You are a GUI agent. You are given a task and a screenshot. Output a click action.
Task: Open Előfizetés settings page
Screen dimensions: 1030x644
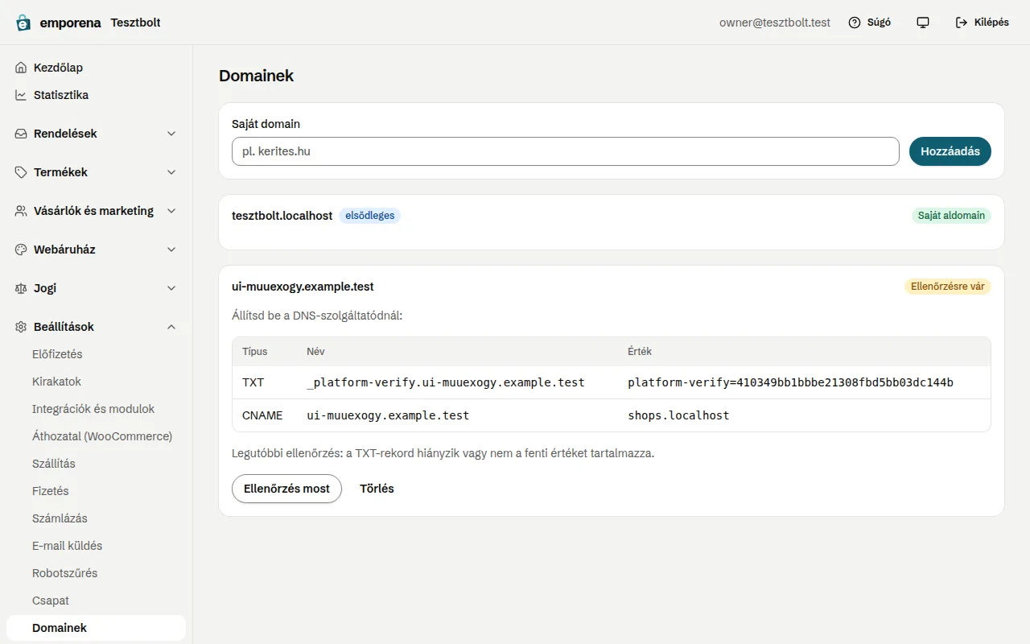pyautogui.click(x=96, y=354)
